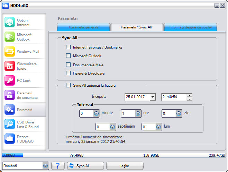Click the 21:40:54 time field
Image resolution: width=228 pixels, height=172 pixels.
point(174,97)
